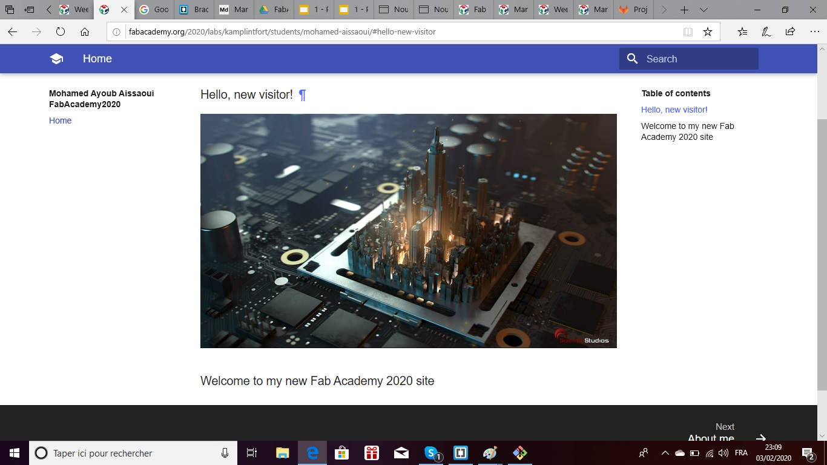This screenshot has width=827, height=465.
Task: Click the battery icon in the system tray
Action: (x=694, y=453)
